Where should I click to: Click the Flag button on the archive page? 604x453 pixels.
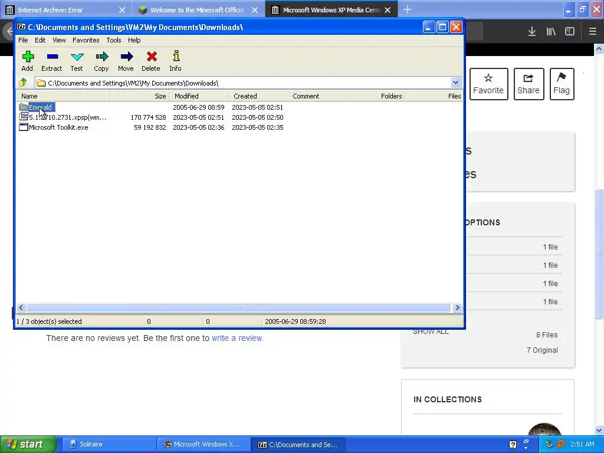click(562, 84)
